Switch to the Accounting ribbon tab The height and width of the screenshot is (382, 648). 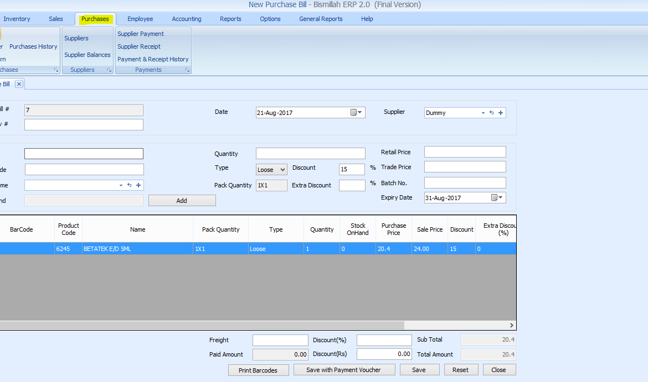pyautogui.click(x=187, y=19)
